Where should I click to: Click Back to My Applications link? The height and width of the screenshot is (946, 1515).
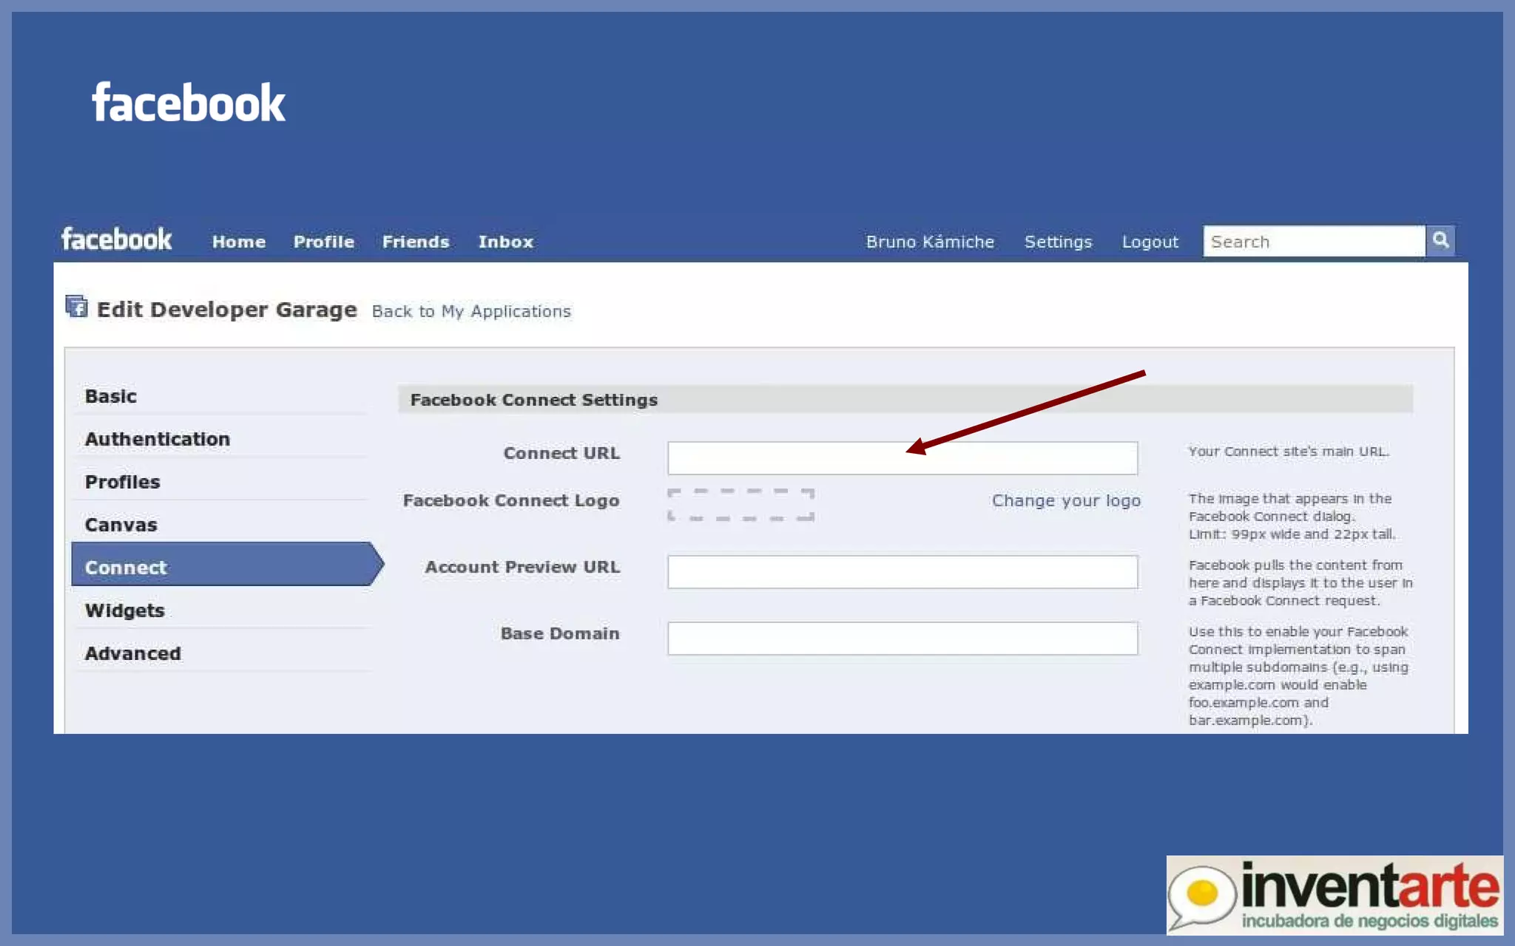(x=471, y=311)
